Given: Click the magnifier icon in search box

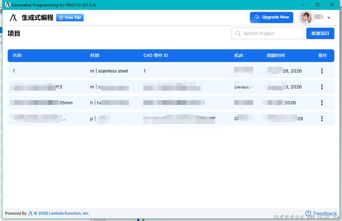Looking at the screenshot, I should click(x=238, y=33).
